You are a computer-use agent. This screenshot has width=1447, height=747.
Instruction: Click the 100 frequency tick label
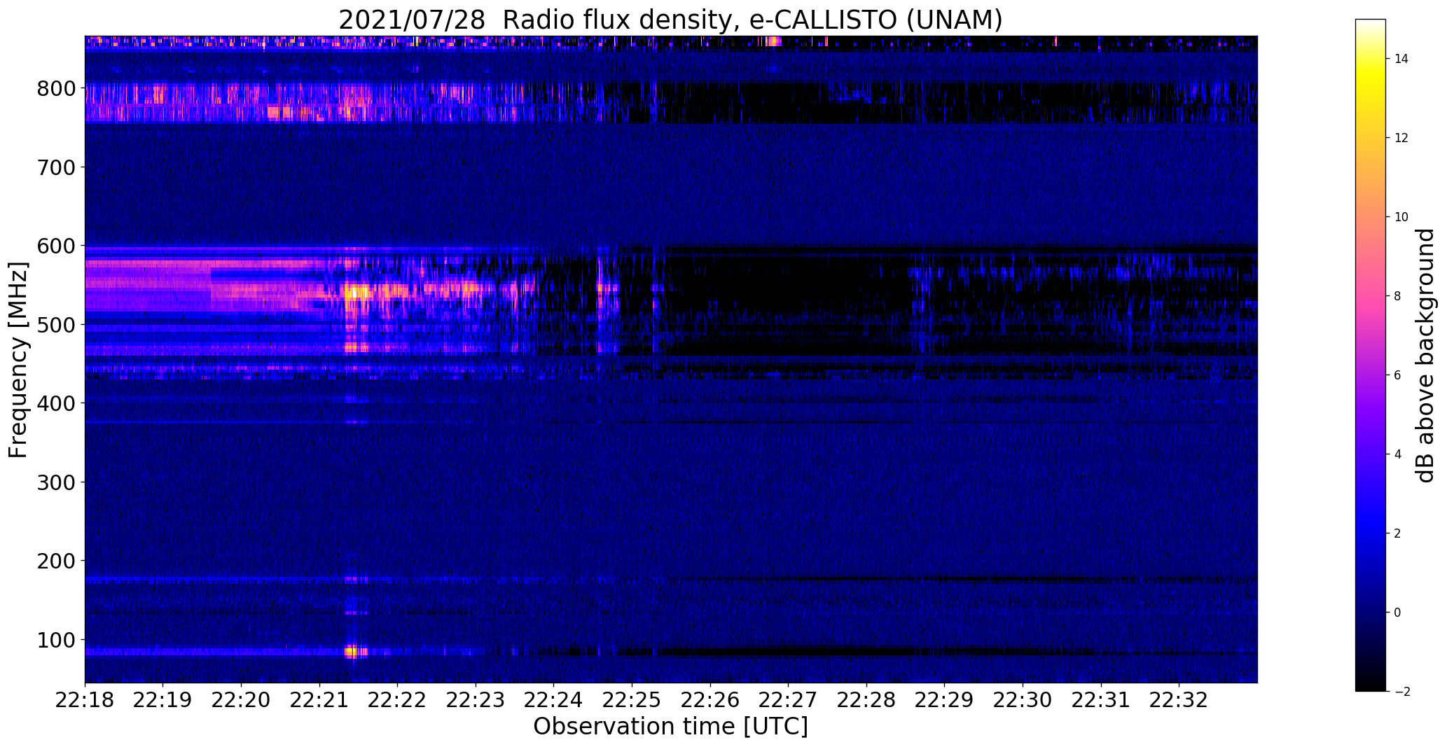tap(57, 640)
